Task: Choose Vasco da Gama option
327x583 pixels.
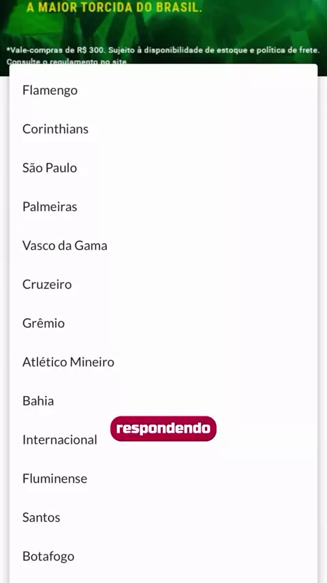Action: click(x=163, y=246)
